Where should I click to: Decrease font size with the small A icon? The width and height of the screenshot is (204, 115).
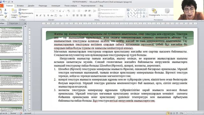pyautogui.click(x=63, y=11)
